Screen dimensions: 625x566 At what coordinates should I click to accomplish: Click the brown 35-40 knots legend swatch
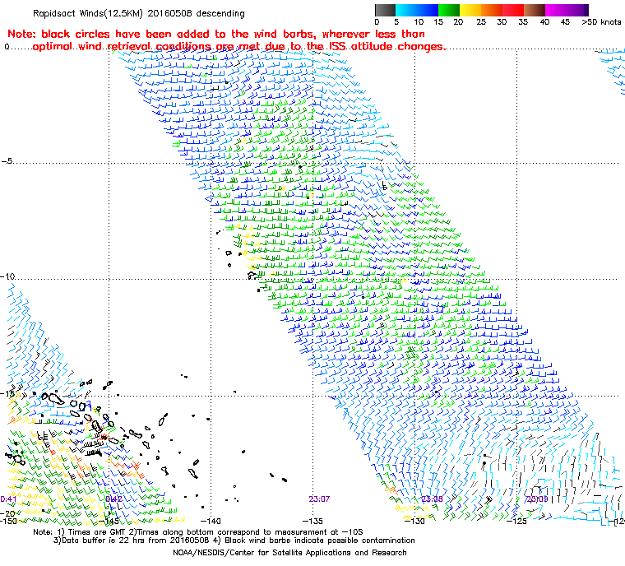pyautogui.click(x=535, y=11)
